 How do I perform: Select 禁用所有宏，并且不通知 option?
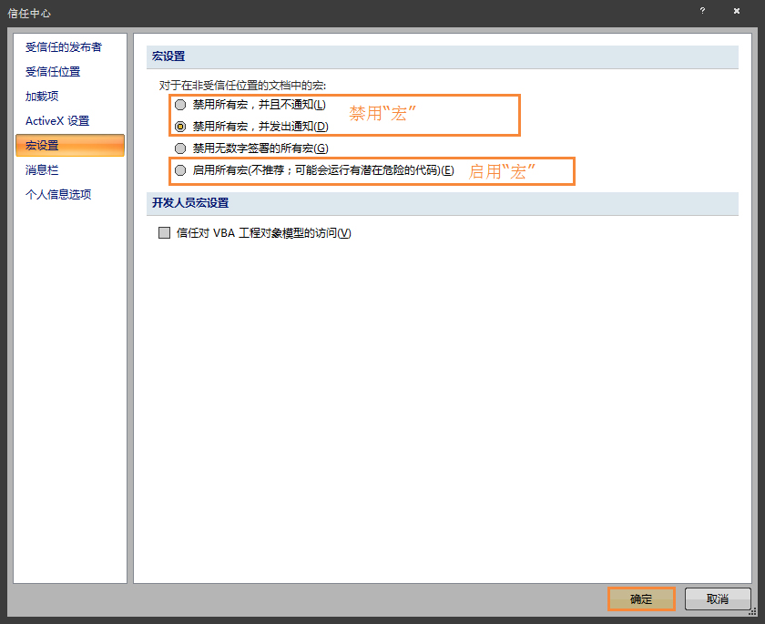[180, 104]
